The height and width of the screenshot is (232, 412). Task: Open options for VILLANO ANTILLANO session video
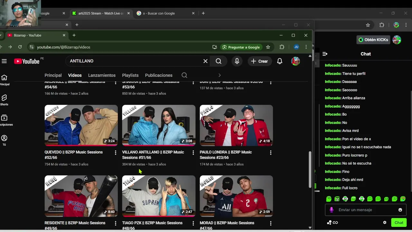click(193, 152)
